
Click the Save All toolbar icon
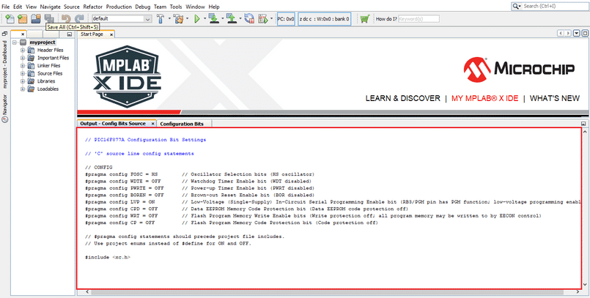pos(49,18)
